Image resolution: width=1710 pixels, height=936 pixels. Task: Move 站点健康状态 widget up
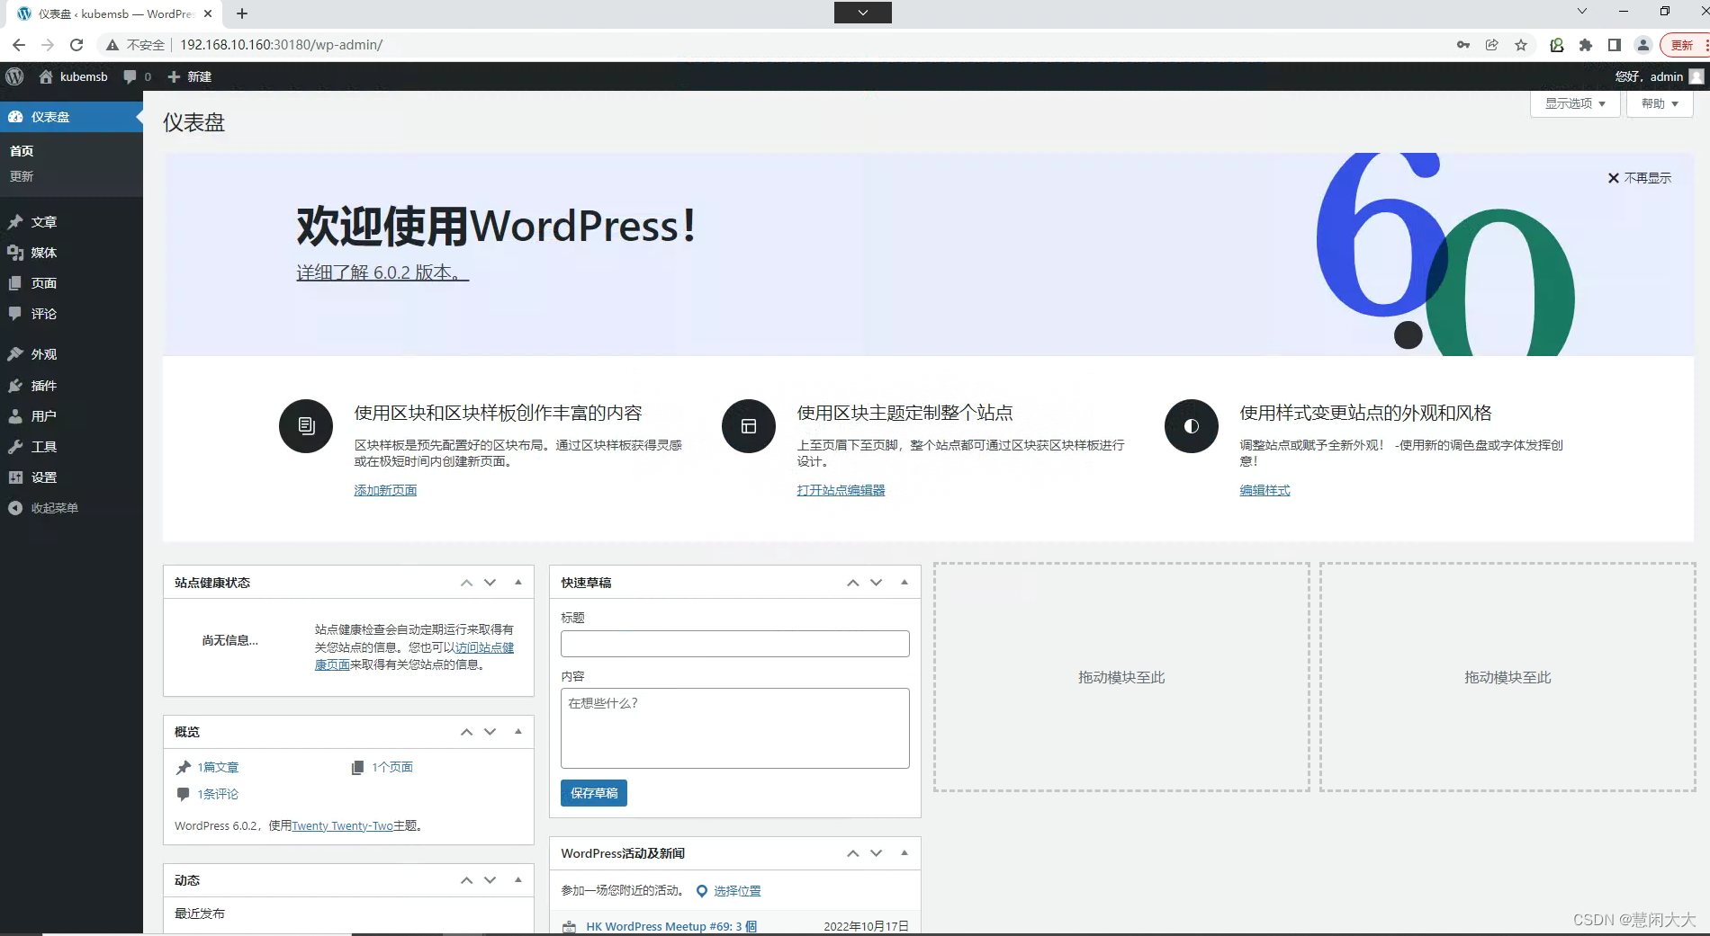coord(466,583)
